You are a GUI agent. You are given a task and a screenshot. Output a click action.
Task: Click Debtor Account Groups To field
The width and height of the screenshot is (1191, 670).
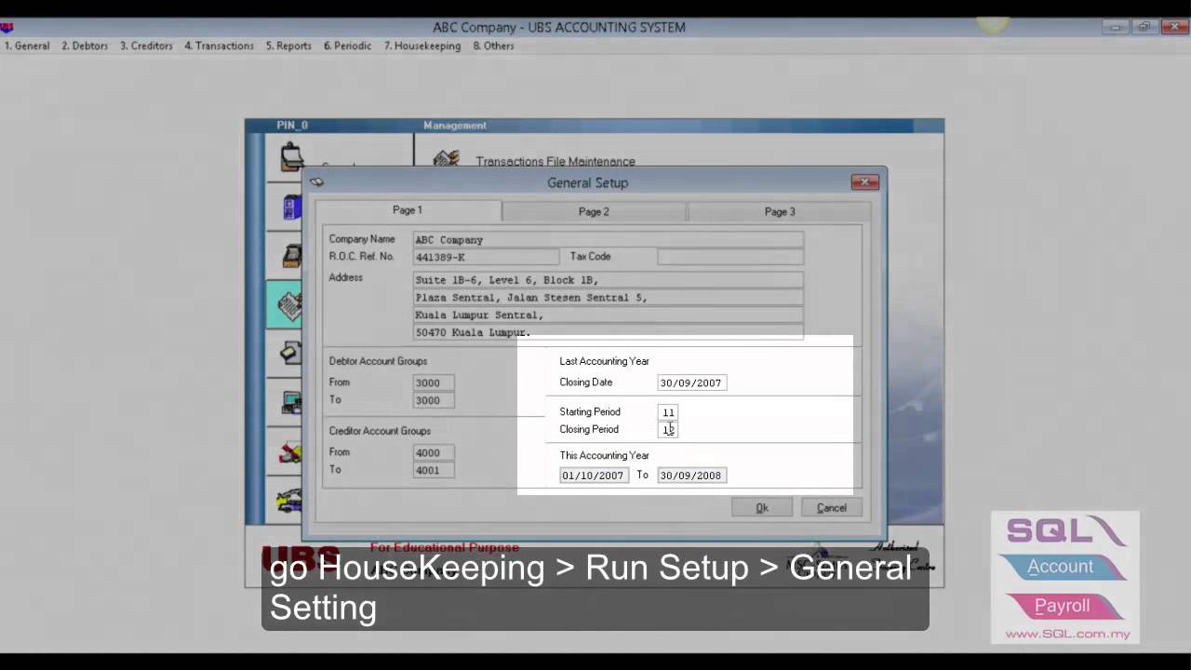[434, 400]
